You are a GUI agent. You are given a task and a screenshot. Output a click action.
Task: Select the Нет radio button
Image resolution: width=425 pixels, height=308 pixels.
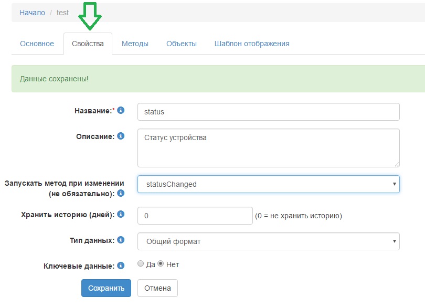[161, 264]
